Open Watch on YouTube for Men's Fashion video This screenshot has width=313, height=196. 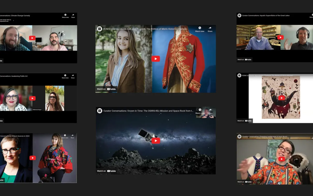pyautogui.click(x=106, y=89)
